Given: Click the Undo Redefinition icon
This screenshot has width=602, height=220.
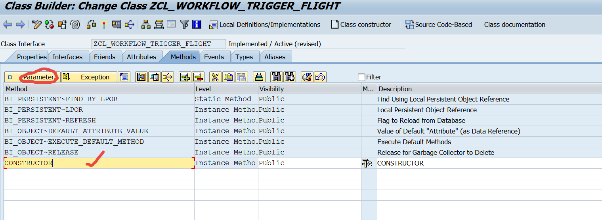Looking at the screenshot, I should pos(320,77).
